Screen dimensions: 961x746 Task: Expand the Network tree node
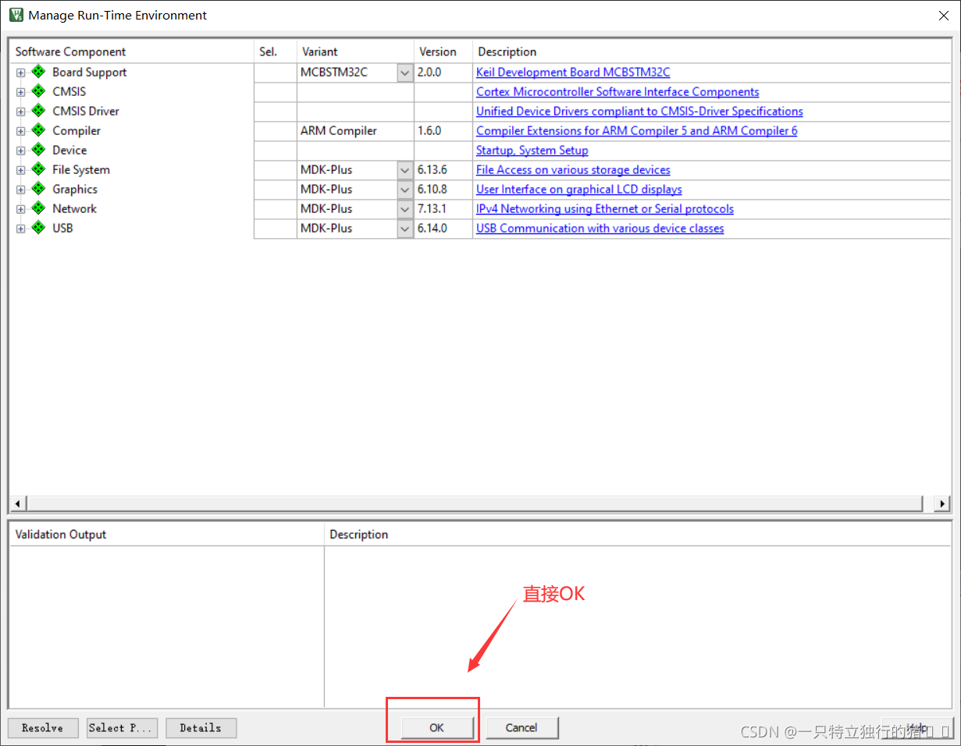click(21, 209)
